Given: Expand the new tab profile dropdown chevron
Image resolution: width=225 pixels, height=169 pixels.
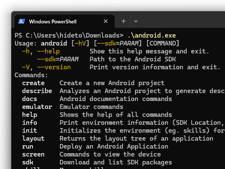Looking at the screenshot, I should (136, 21).
